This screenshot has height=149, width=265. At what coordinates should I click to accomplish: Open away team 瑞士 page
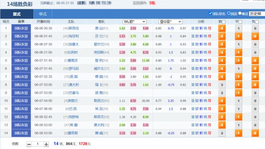99,85
